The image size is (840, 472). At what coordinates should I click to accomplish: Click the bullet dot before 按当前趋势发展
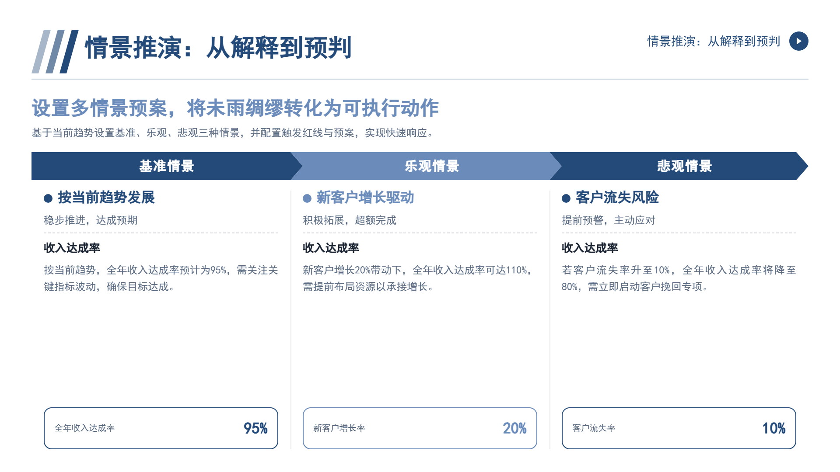coord(48,198)
